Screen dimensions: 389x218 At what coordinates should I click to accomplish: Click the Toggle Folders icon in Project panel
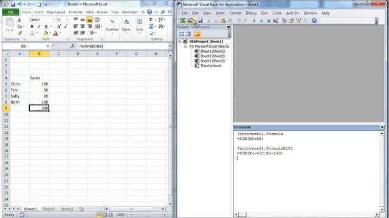pos(197,34)
